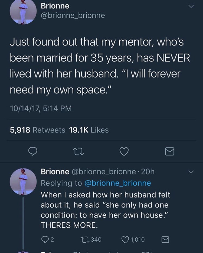The width and height of the screenshot is (203, 253).
Task: Open Brionne's avatar on the reply tweet
Action: pyautogui.click(x=23, y=181)
